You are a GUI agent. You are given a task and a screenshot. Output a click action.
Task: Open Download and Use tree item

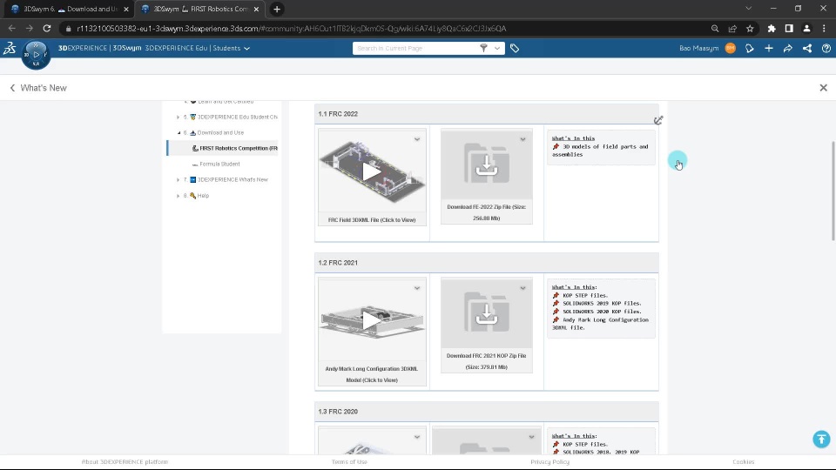tap(220, 132)
